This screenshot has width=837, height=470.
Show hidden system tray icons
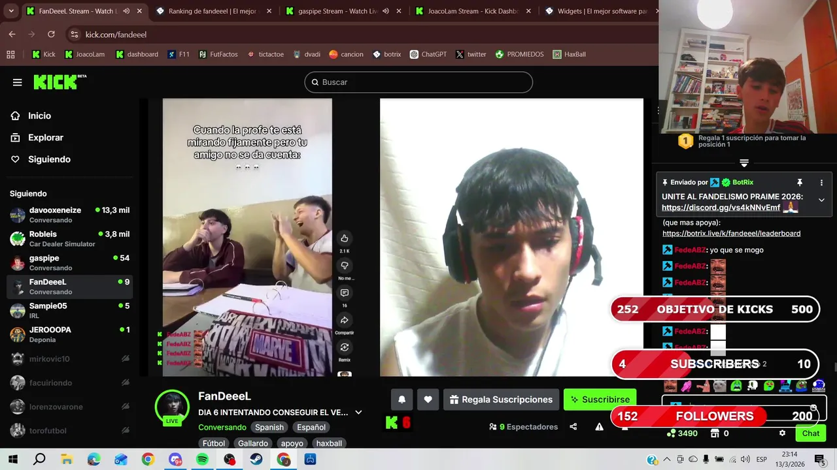click(x=667, y=460)
